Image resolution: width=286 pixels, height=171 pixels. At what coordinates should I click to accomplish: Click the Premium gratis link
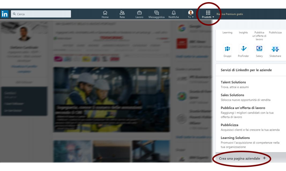230,14
